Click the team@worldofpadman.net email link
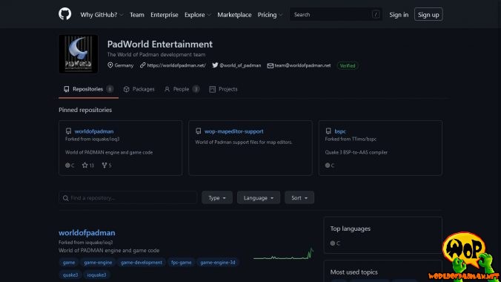The image size is (501, 282). (302, 65)
